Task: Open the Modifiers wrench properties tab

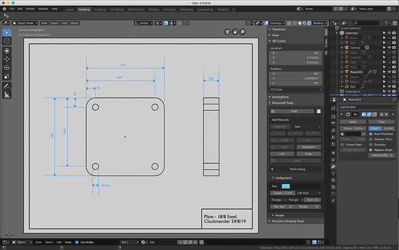Action: [x=334, y=166]
